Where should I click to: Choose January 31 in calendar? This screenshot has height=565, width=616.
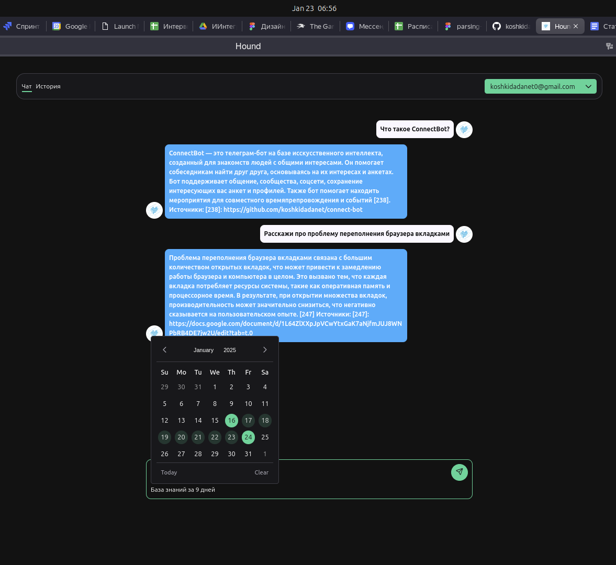click(248, 454)
